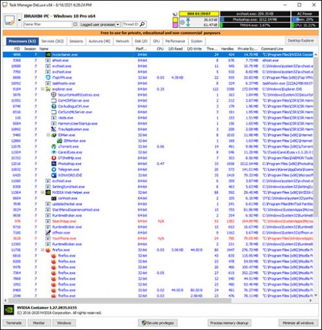Open the Sessions tab
Viewport: 322px width, 330px height.
pyautogui.click(x=76, y=41)
